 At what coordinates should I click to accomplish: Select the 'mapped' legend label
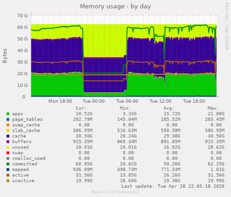click(20, 170)
